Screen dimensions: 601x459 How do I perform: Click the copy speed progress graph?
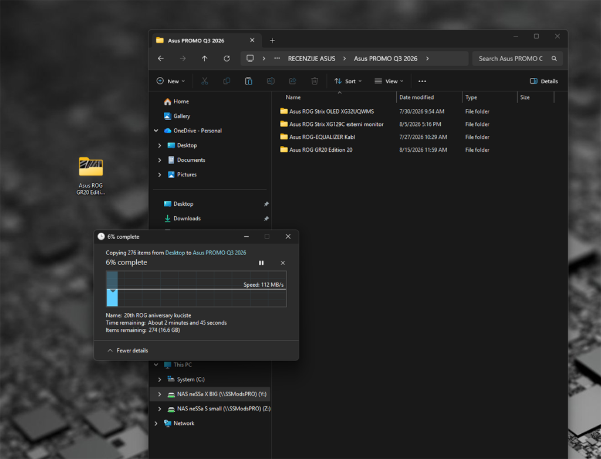[196, 289]
